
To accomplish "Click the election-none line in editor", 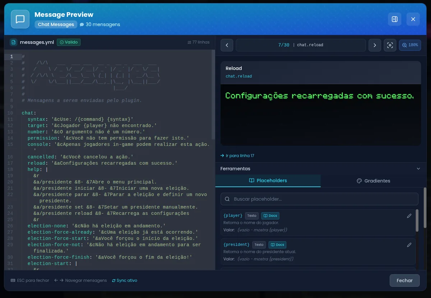I will click(x=97, y=226).
